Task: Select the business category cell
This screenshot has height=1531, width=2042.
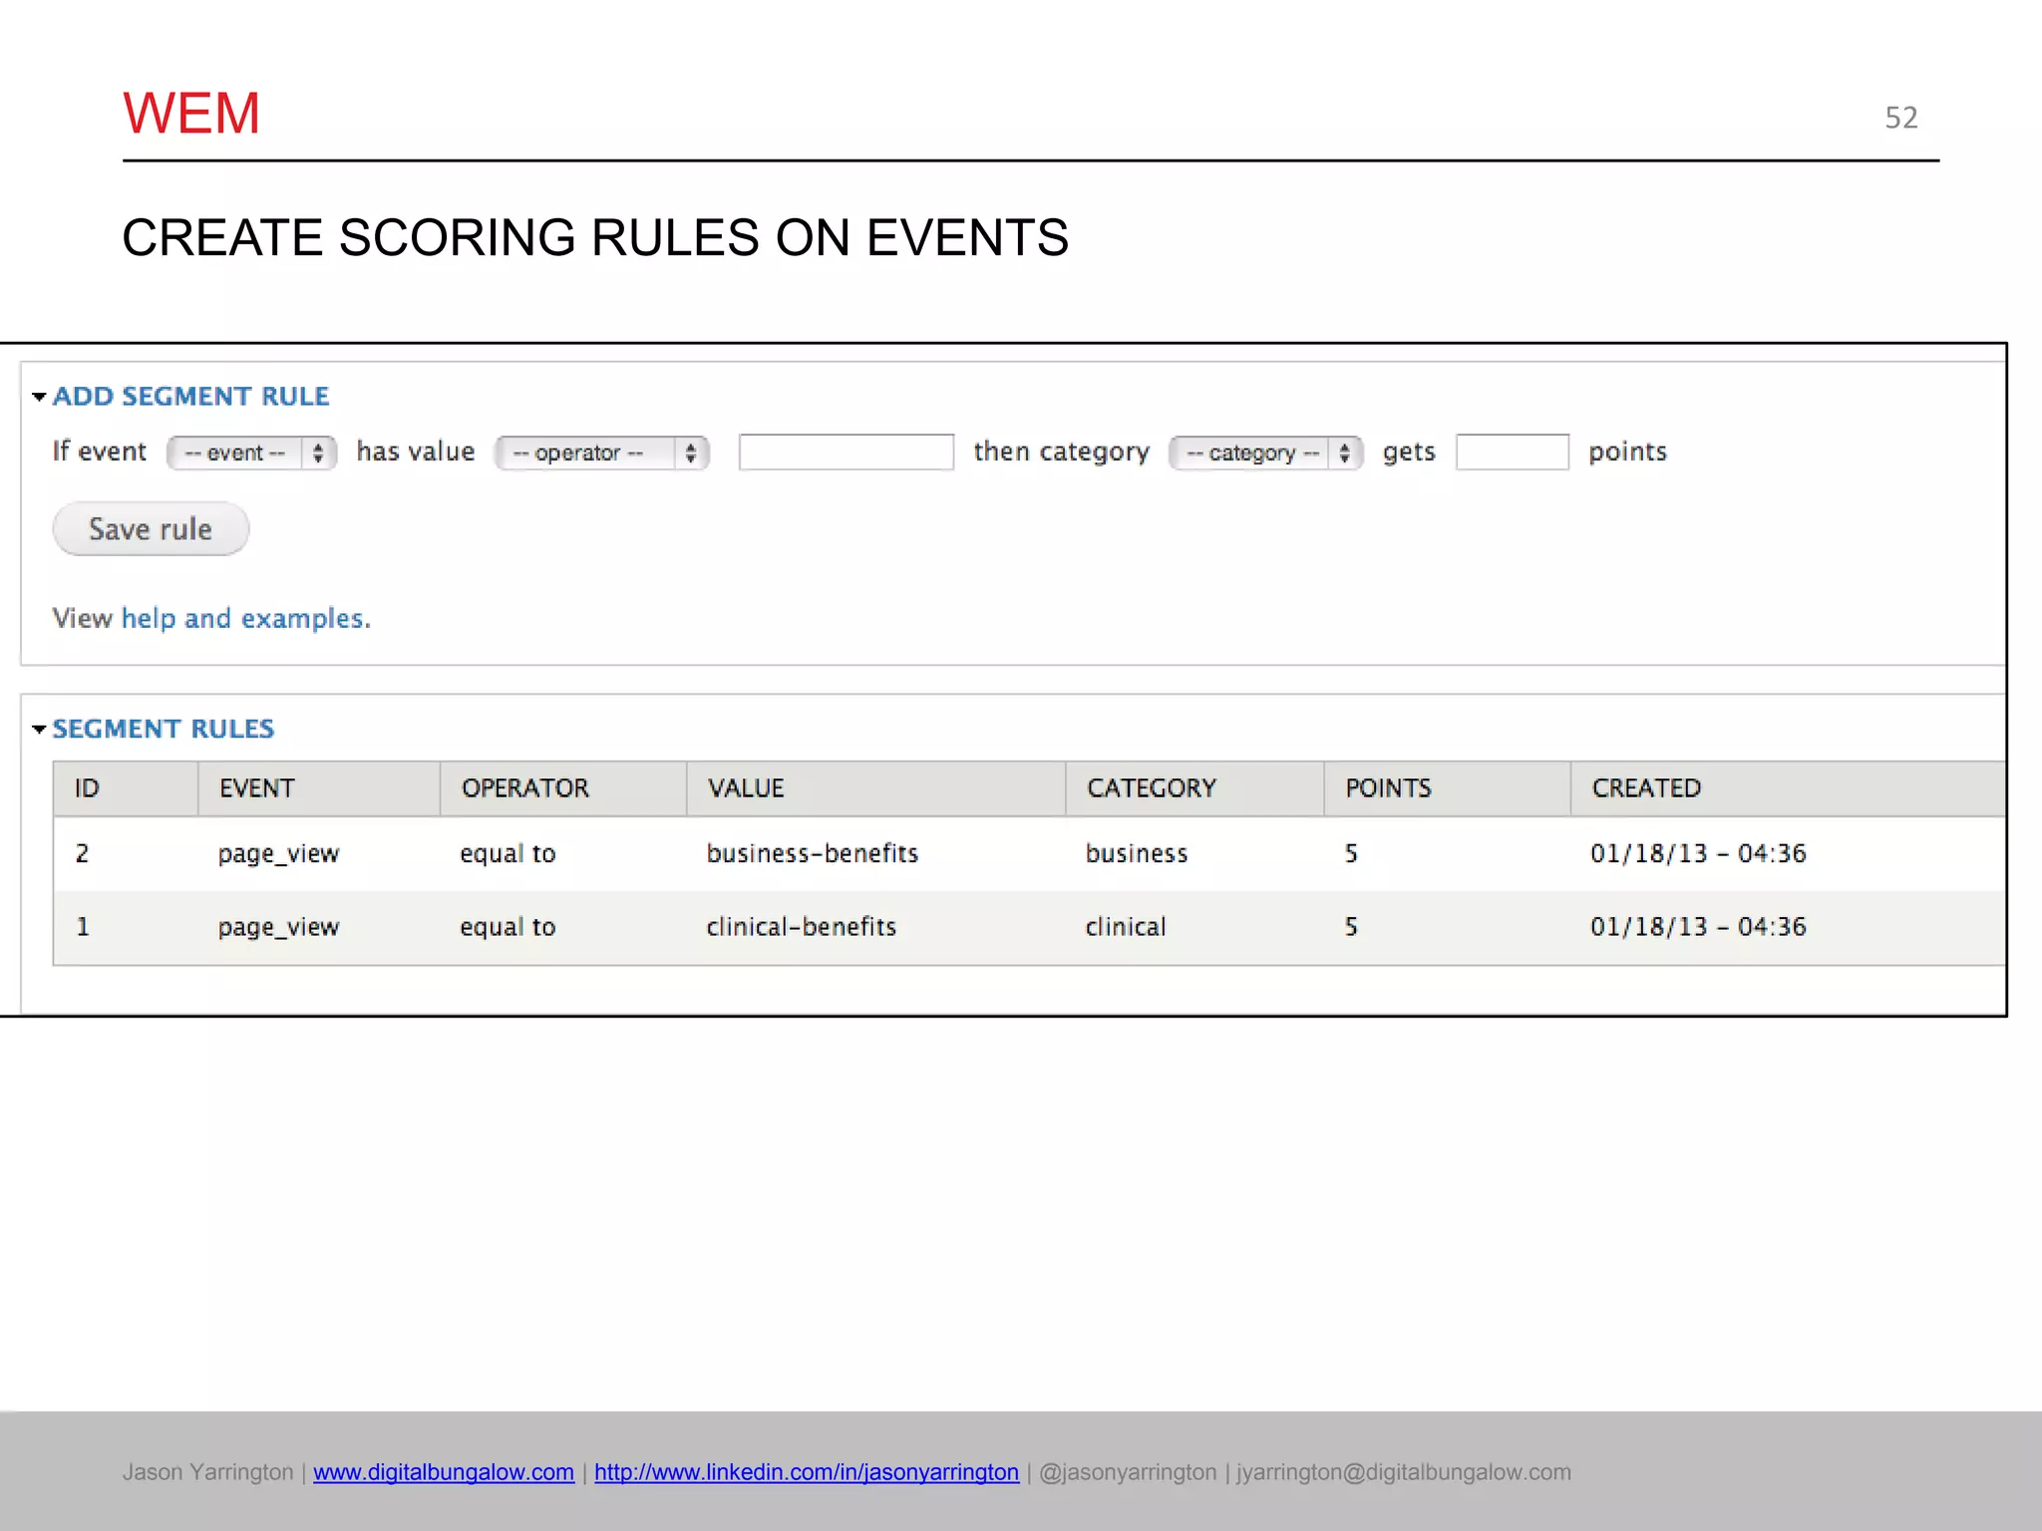Action: [1137, 854]
